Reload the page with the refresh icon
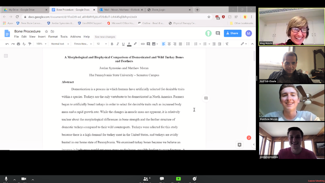This screenshot has height=183, width=325. pyautogui.click(x=17, y=17)
